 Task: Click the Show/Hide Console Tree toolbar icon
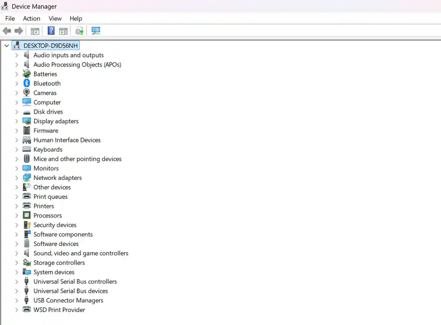click(x=35, y=31)
